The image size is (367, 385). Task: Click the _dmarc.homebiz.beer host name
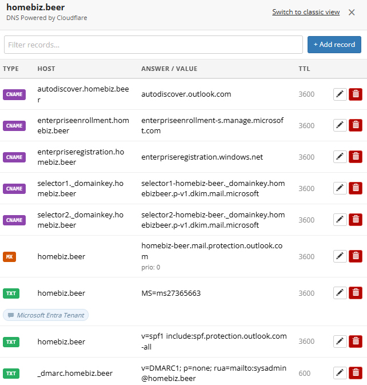tap(75, 374)
